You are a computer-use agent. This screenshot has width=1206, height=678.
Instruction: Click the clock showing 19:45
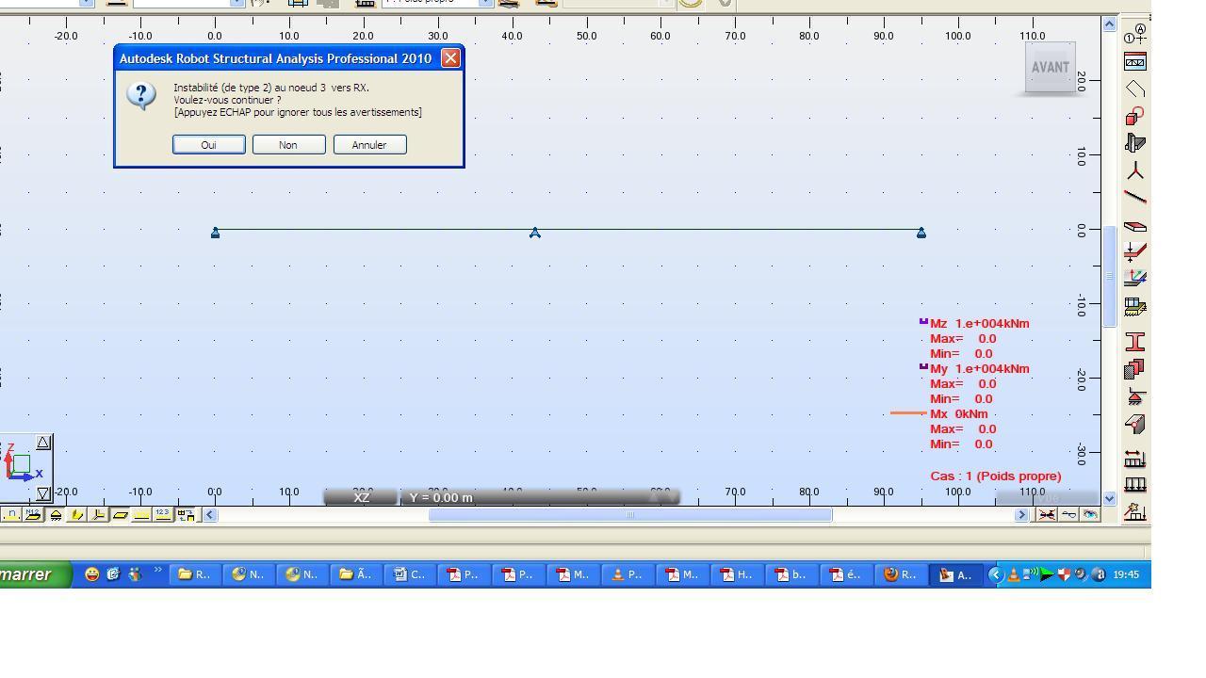click(x=1126, y=574)
